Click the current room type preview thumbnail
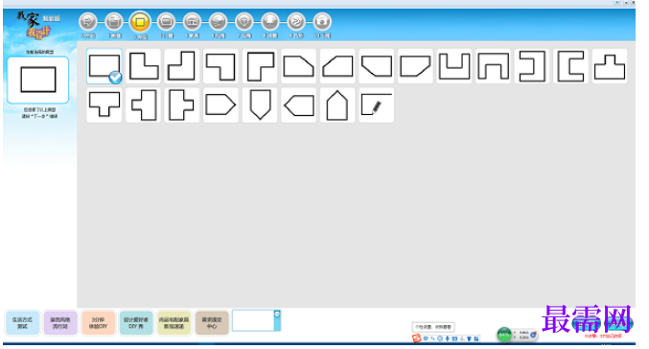Viewport: 649px width, 349px height. pos(38,80)
